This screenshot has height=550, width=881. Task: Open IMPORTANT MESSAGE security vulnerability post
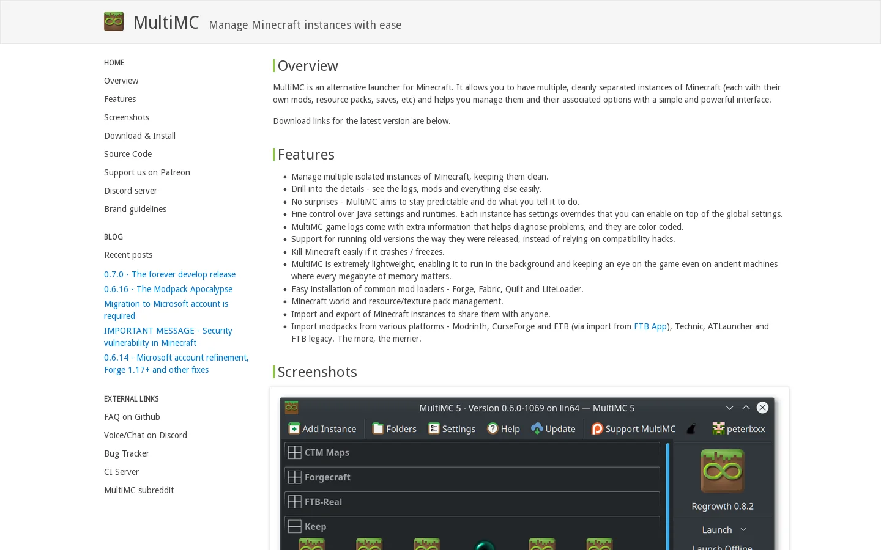click(168, 337)
